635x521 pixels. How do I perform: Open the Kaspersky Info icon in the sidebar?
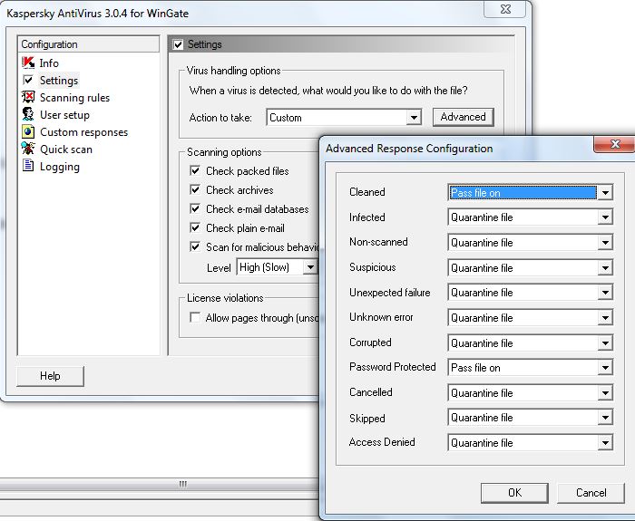28,63
